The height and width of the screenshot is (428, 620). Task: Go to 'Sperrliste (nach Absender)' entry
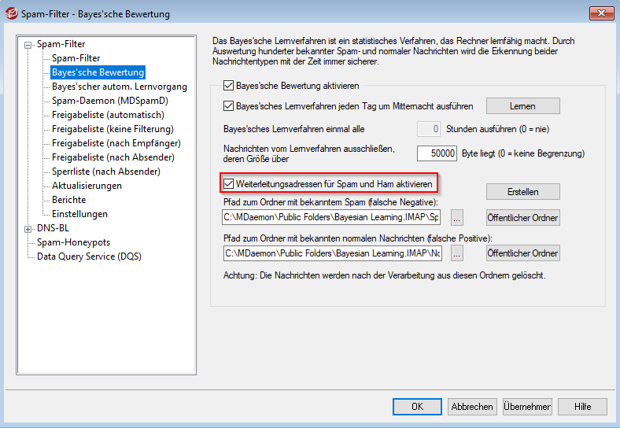point(105,172)
